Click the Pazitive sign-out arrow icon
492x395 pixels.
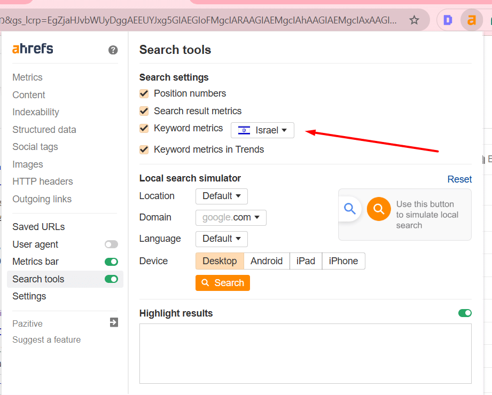114,322
